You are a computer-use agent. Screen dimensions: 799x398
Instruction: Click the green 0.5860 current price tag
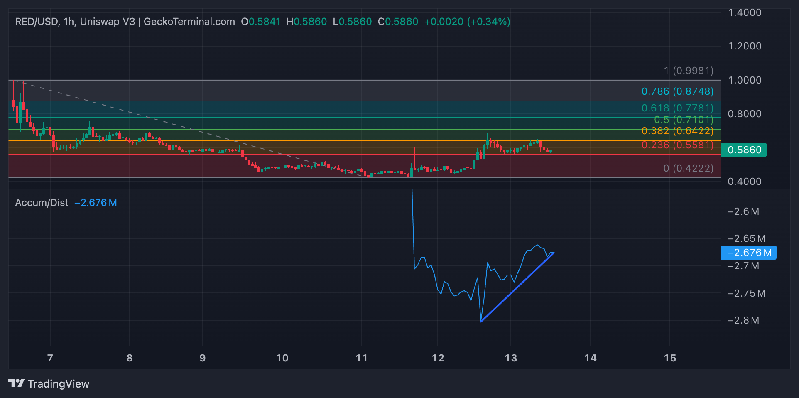pyautogui.click(x=744, y=150)
